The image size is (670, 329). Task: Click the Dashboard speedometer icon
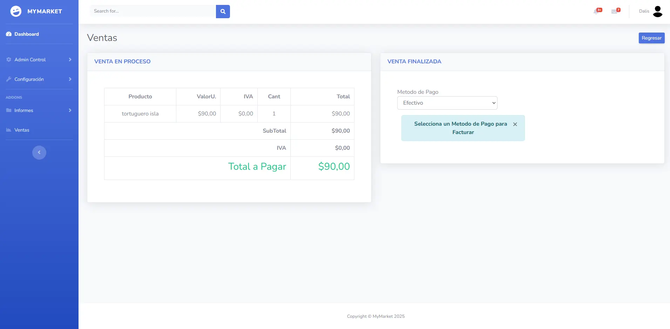pos(9,34)
